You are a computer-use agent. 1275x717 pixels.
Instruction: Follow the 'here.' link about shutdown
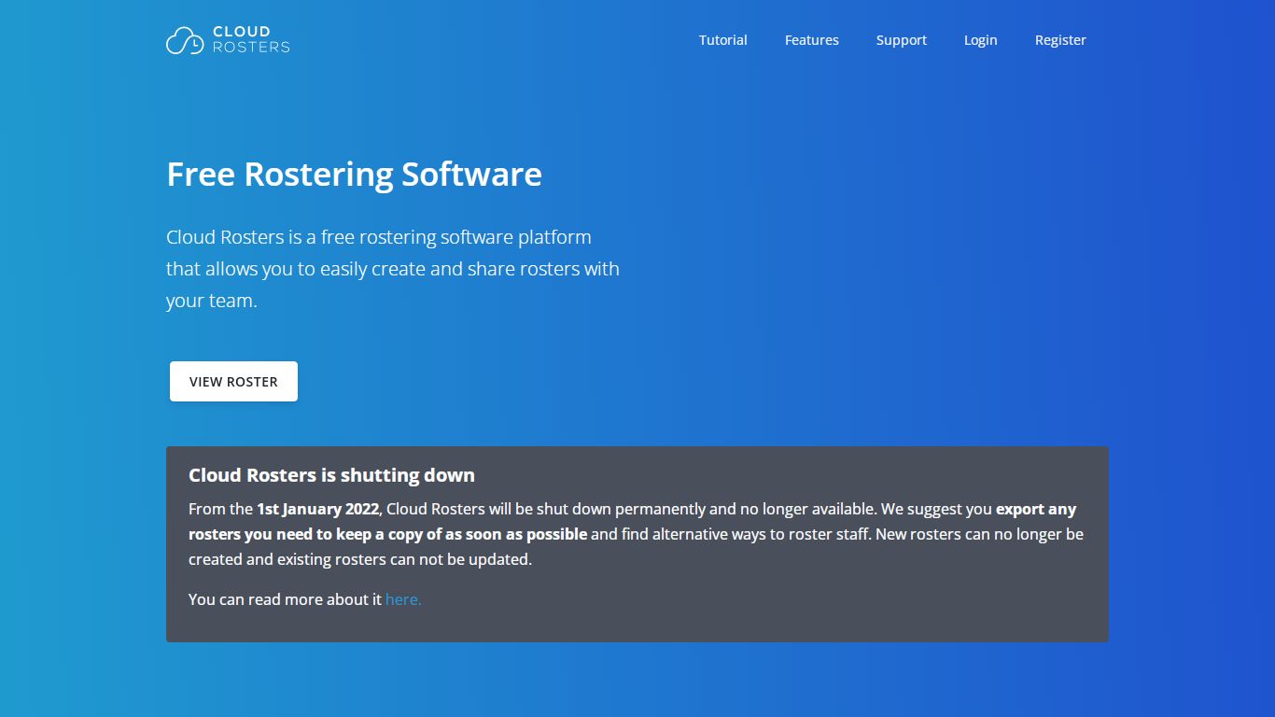(x=403, y=599)
